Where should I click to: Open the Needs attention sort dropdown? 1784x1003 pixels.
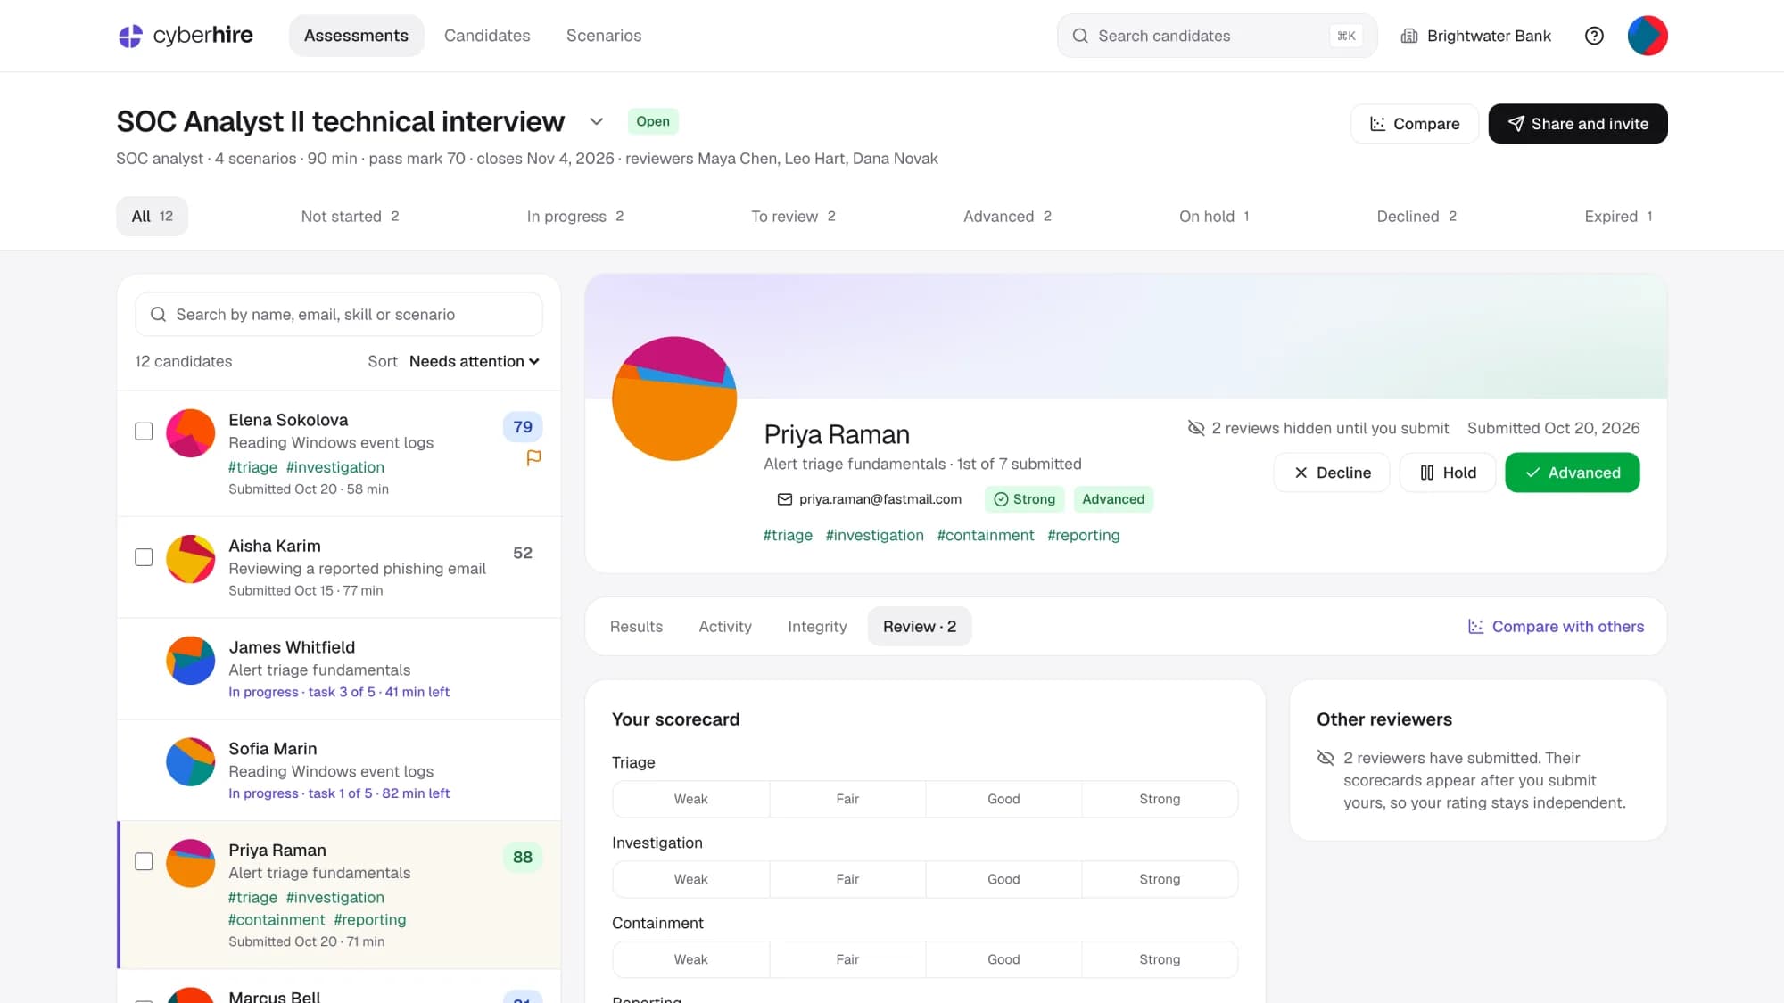click(x=475, y=361)
